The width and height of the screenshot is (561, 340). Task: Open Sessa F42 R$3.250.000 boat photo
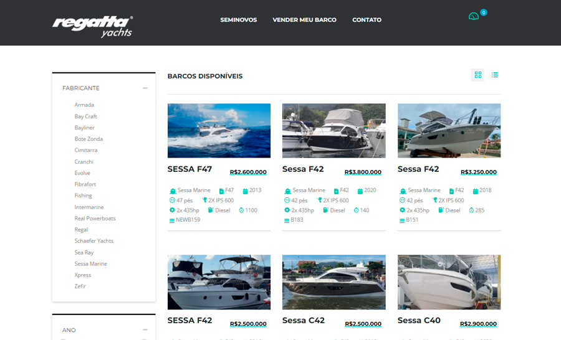[449, 131]
